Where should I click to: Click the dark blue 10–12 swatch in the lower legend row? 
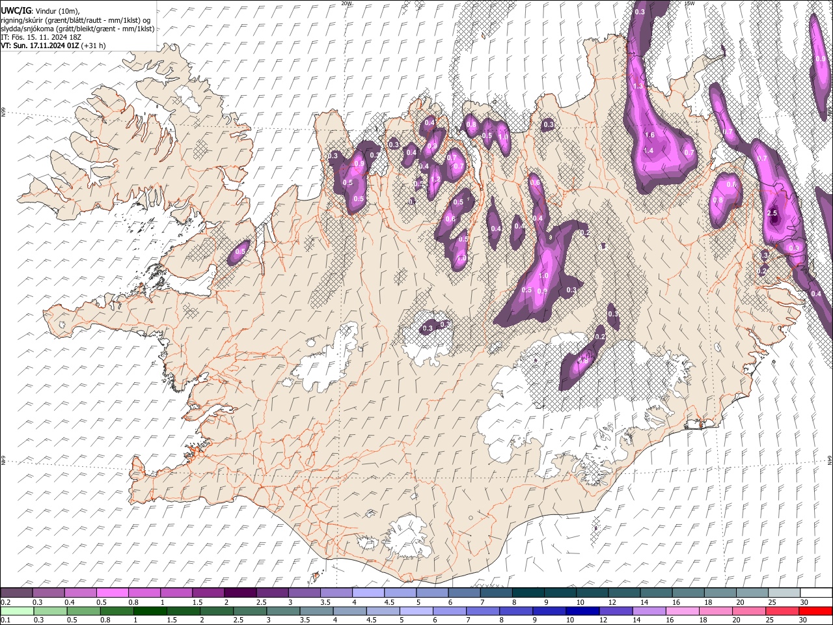582,611
